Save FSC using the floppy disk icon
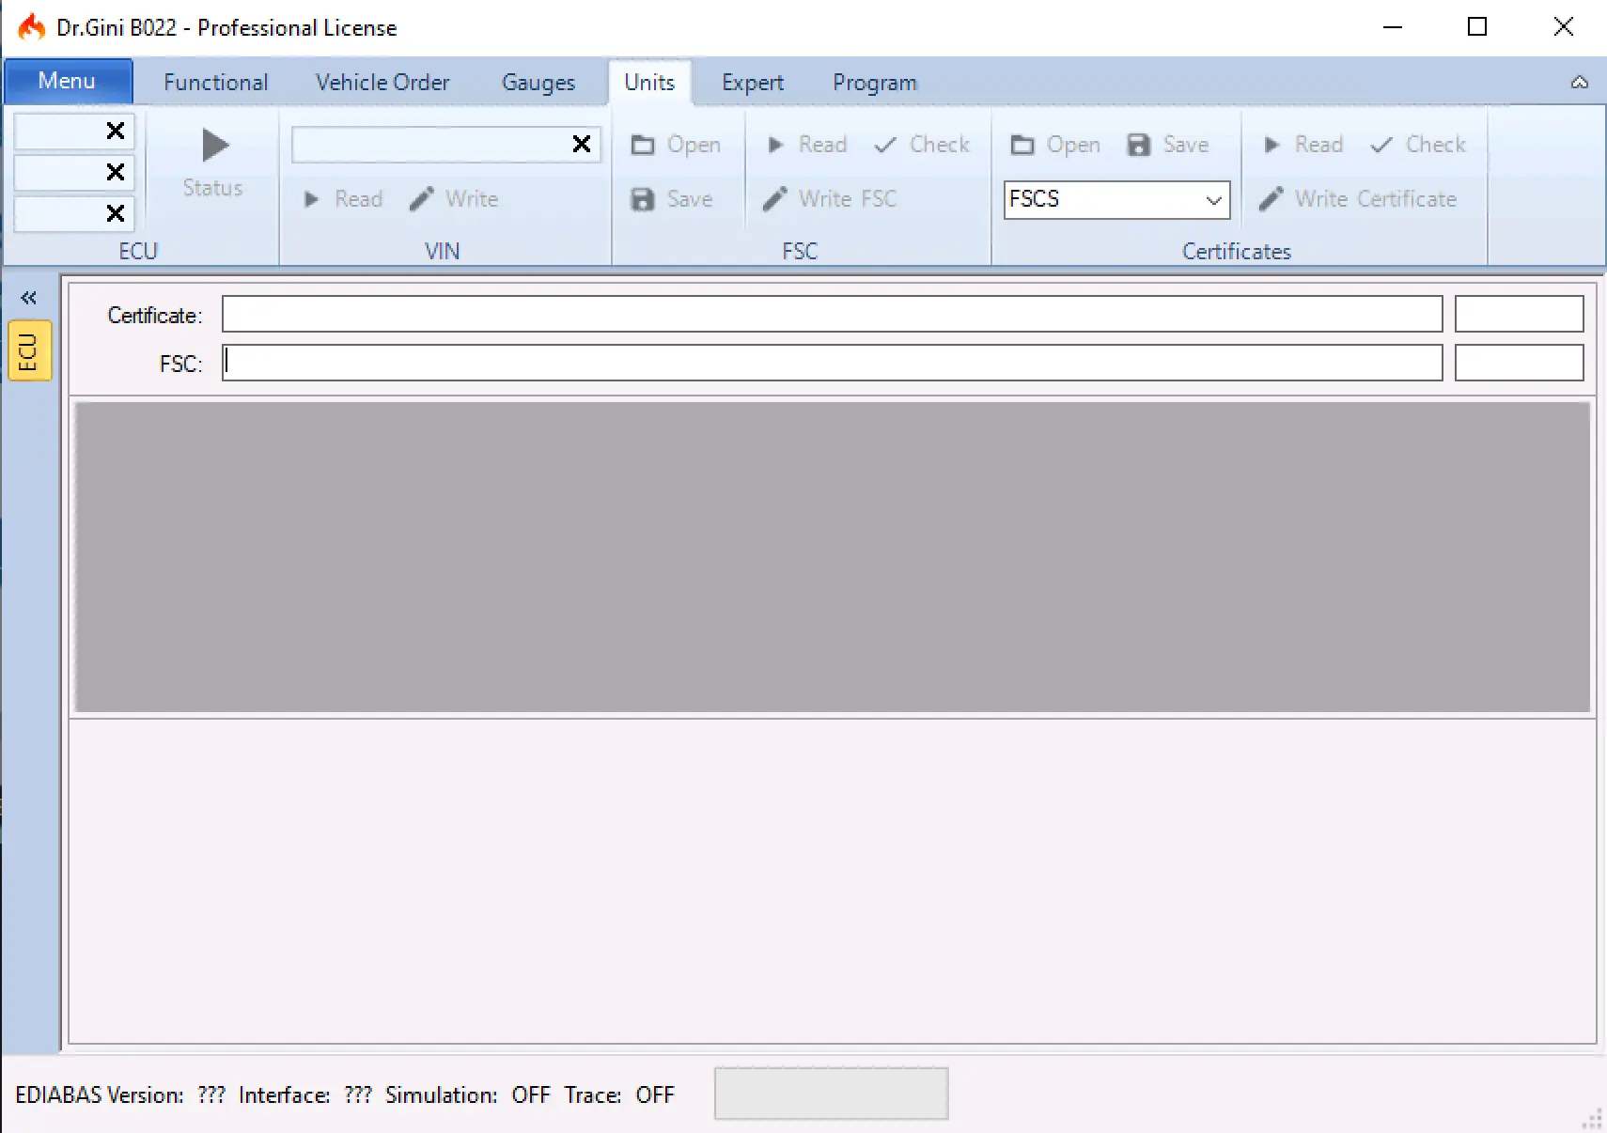Image resolution: width=1607 pixels, height=1133 pixels. tap(644, 199)
